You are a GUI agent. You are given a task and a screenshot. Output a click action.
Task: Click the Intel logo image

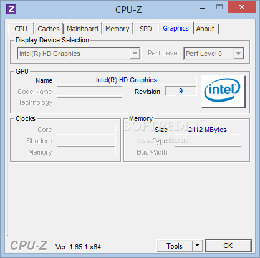click(x=223, y=92)
